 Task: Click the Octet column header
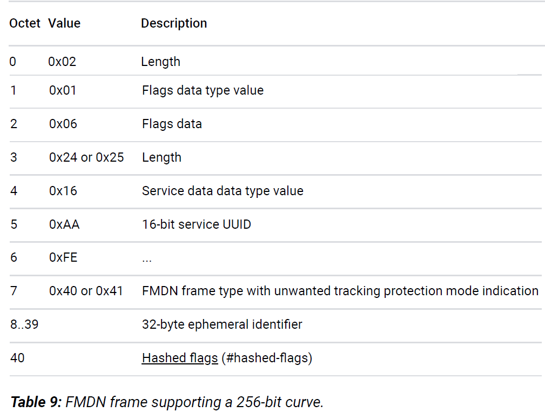[25, 23]
